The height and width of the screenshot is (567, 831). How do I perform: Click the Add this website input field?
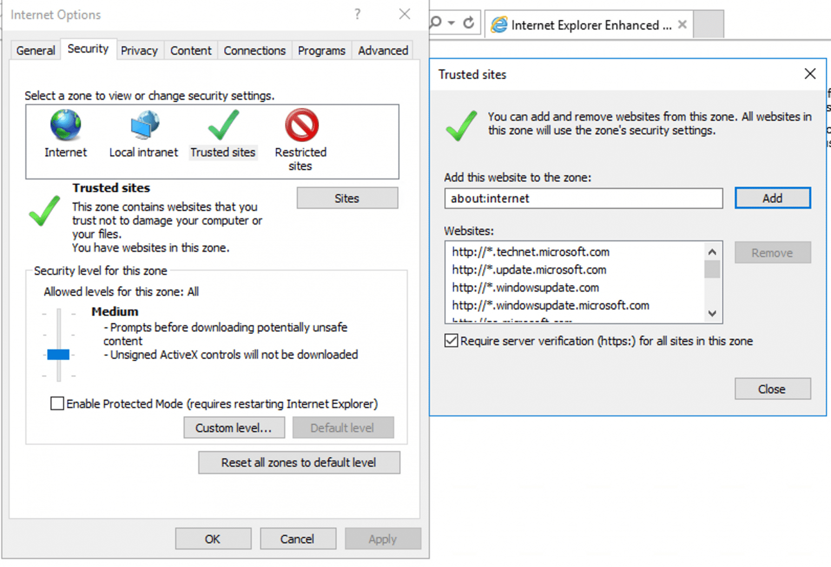click(583, 199)
